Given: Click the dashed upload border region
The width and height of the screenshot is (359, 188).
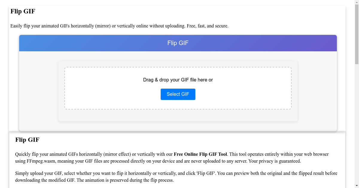Looking at the screenshot, I should pos(178,88).
